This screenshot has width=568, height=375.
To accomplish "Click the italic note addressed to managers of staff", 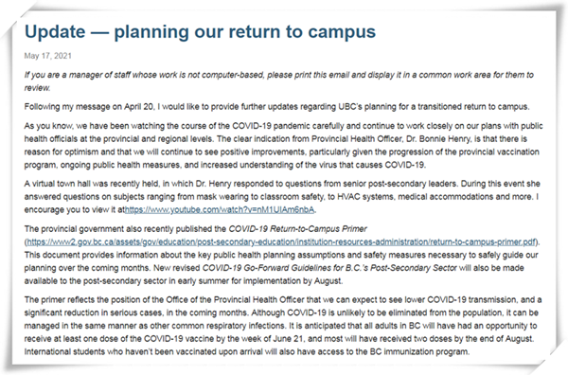I will pyautogui.click(x=279, y=81).
